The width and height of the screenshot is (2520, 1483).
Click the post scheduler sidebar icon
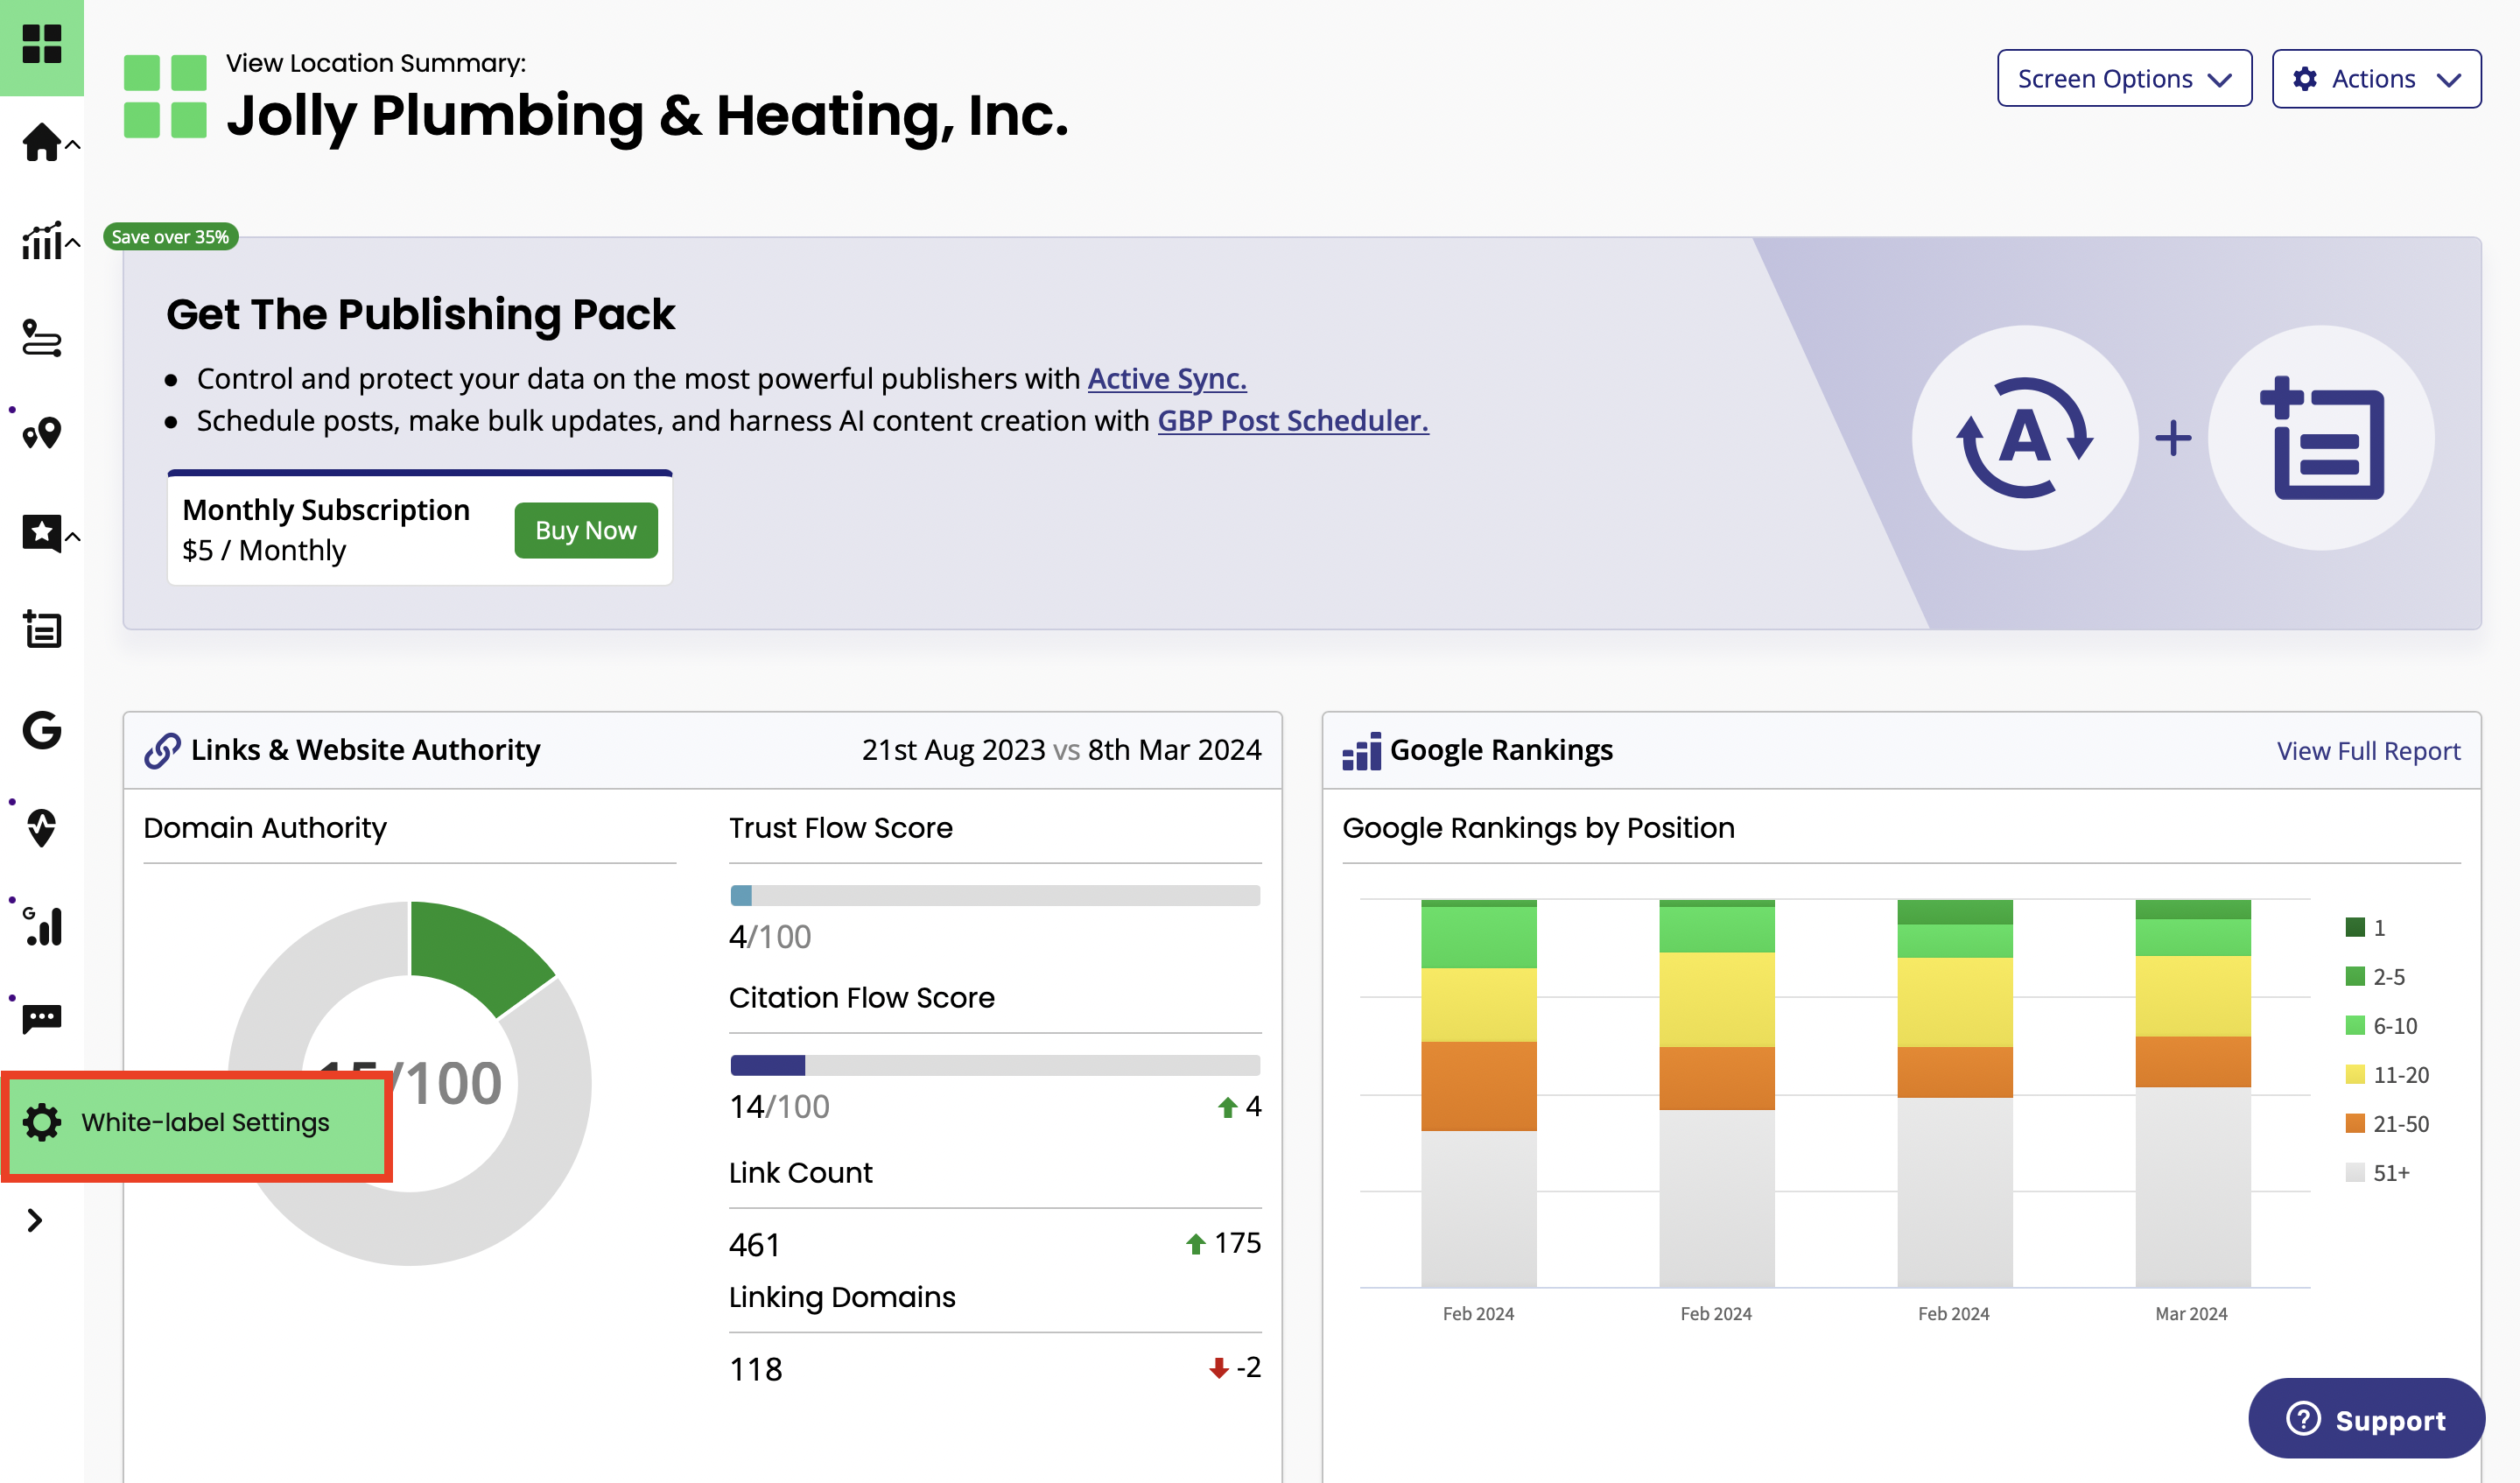(41, 630)
